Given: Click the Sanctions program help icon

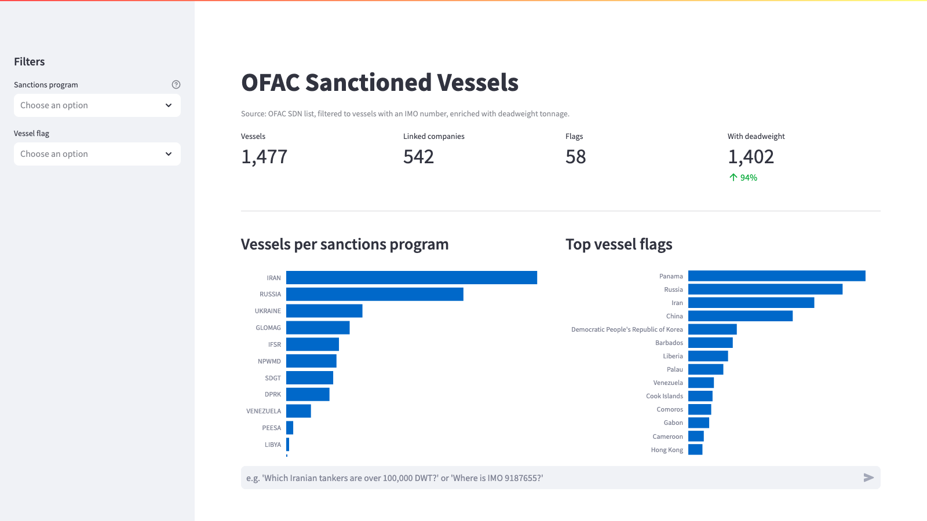Looking at the screenshot, I should [176, 85].
